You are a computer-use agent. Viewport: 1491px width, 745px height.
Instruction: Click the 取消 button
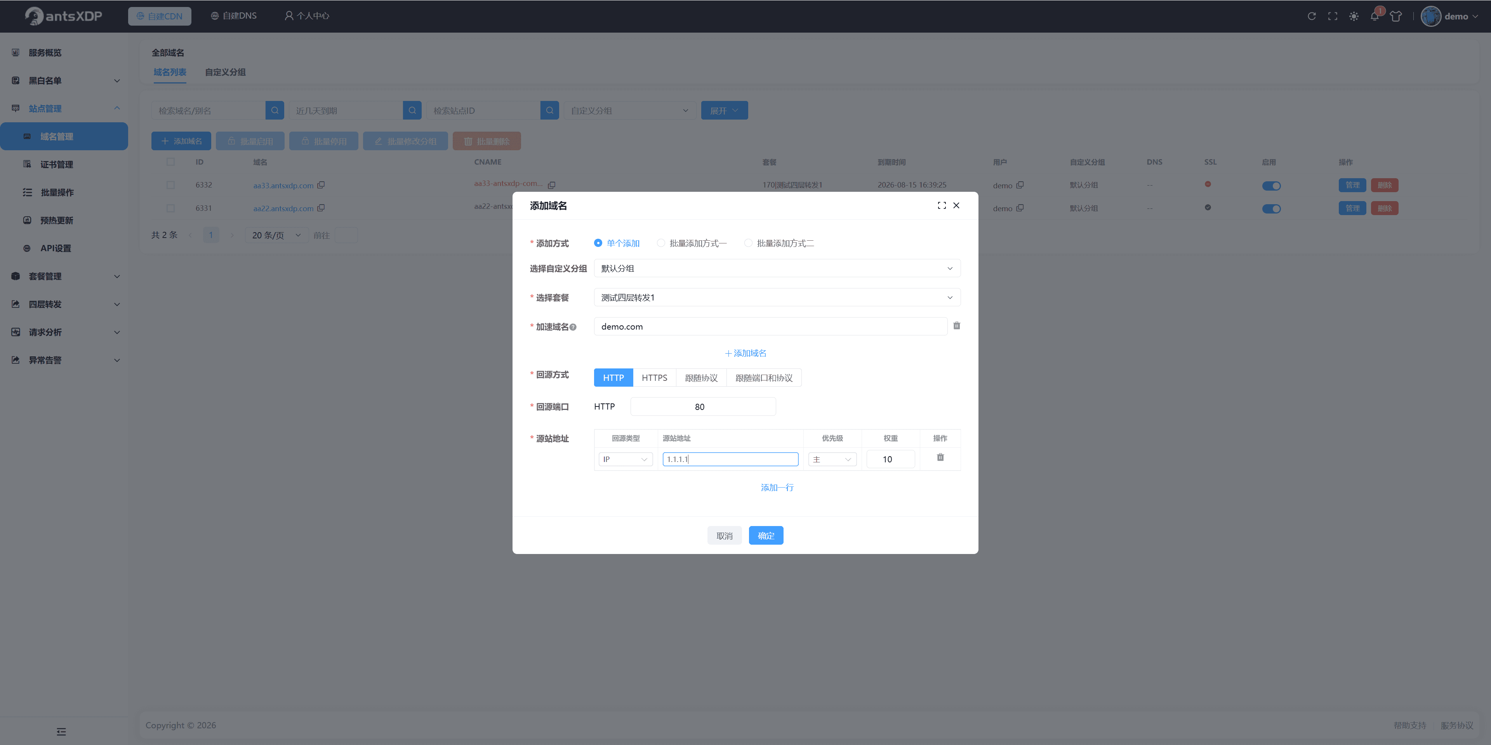pyautogui.click(x=725, y=536)
